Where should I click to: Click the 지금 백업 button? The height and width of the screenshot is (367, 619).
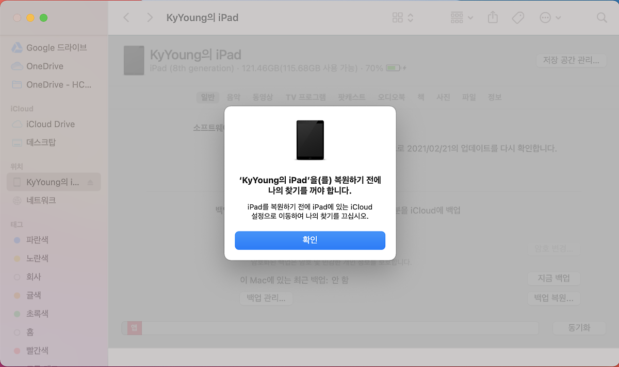pyautogui.click(x=554, y=278)
